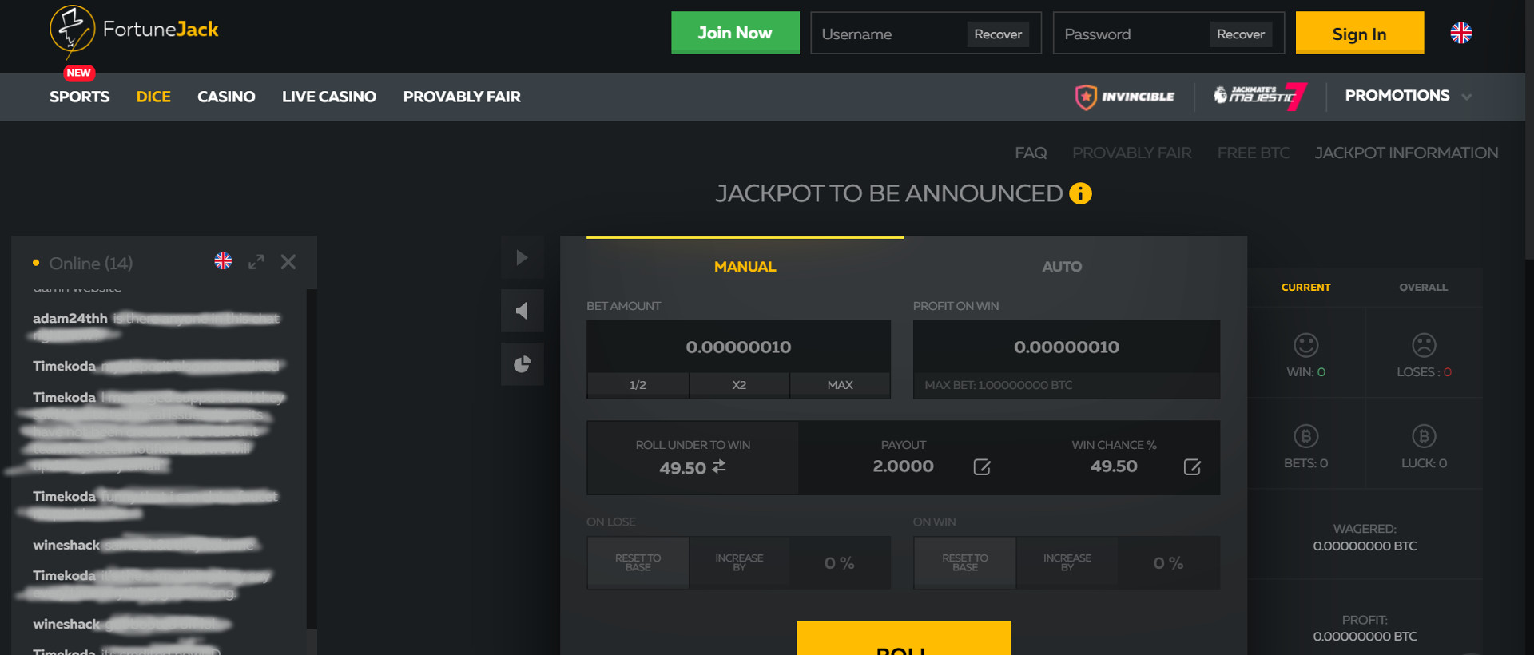Open the FAQ link
Image resolution: width=1534 pixels, height=655 pixels.
coord(1031,153)
